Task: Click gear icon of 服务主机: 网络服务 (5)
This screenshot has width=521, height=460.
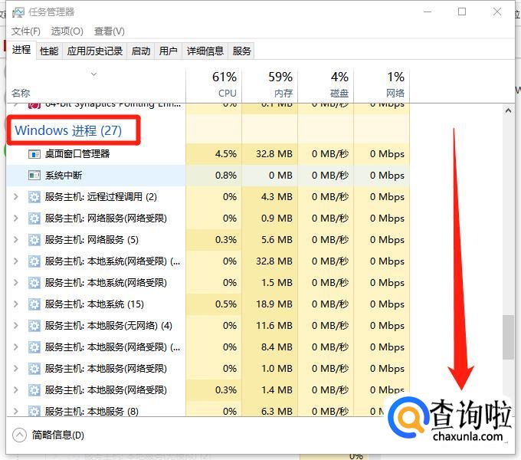Action: [x=34, y=240]
